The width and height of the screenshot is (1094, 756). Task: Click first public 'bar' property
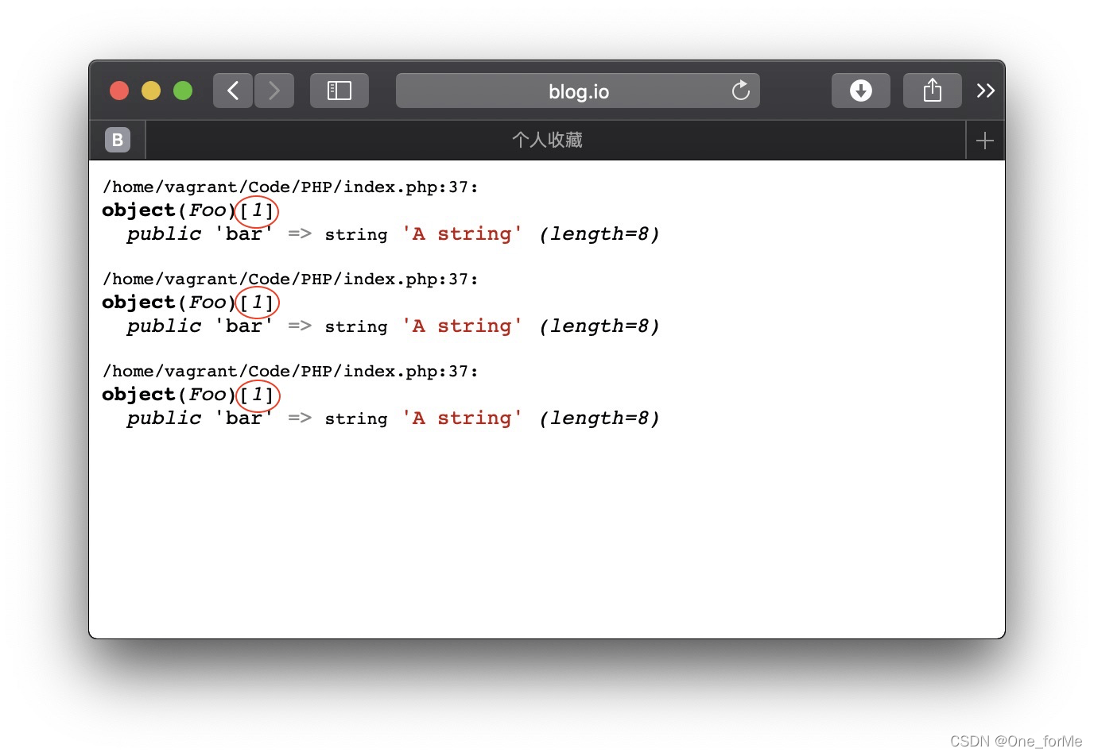tap(200, 234)
